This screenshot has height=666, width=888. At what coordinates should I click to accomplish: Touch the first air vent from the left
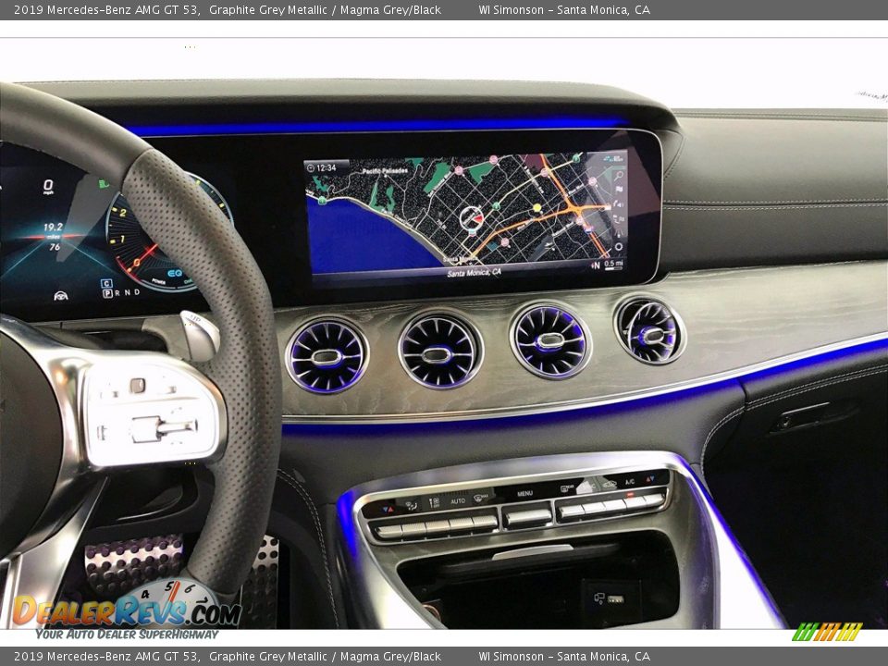[327, 355]
